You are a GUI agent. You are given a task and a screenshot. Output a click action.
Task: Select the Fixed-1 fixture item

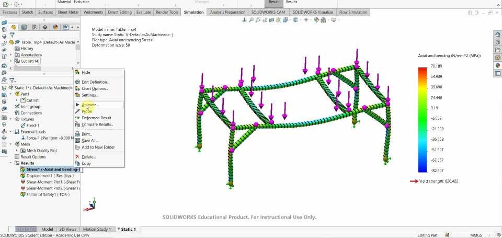(x=29, y=126)
